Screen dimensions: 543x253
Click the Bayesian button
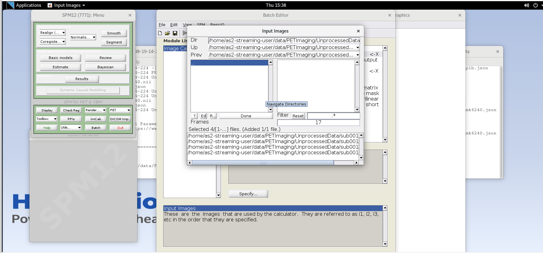click(105, 67)
